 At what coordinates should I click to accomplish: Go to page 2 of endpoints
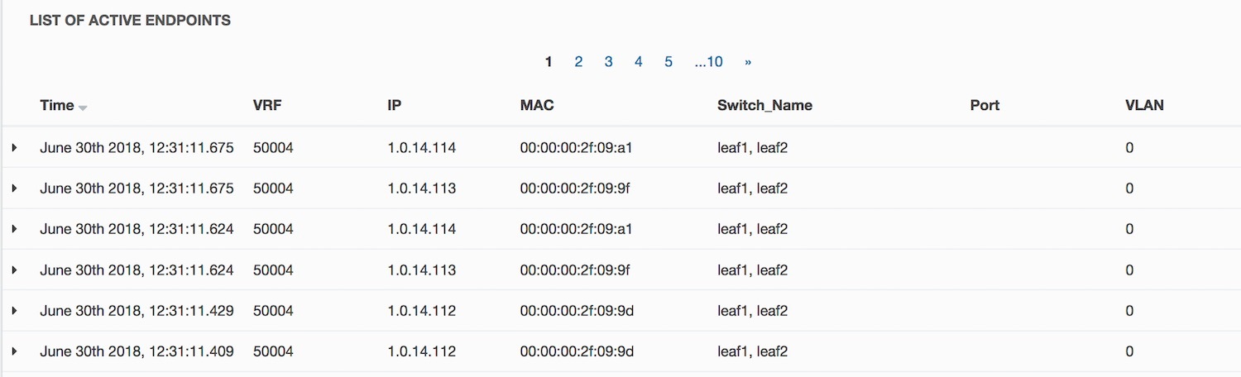coord(578,62)
